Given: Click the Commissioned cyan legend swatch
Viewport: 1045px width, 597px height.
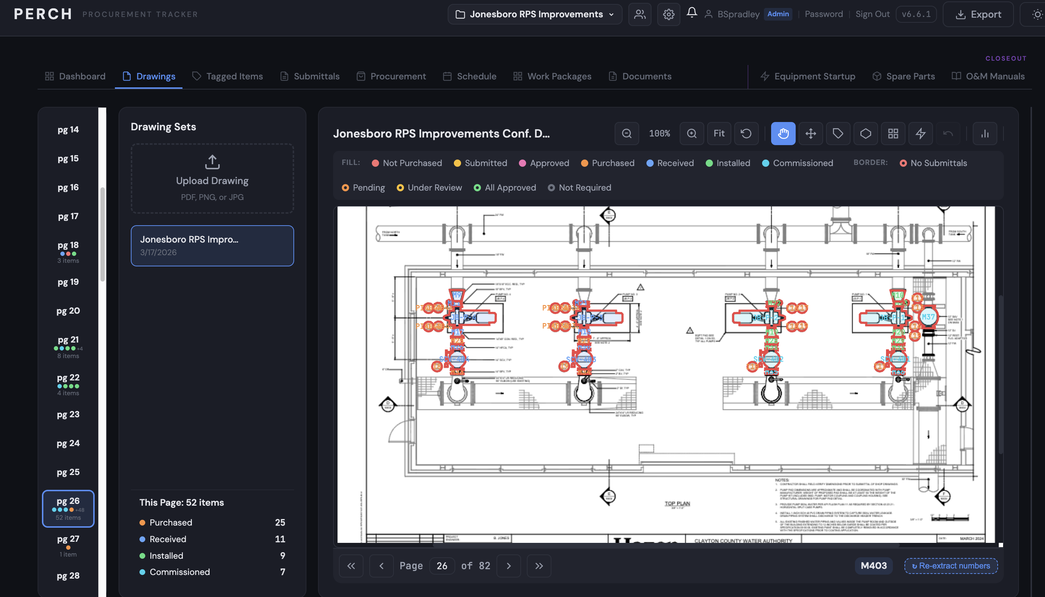Looking at the screenshot, I should (x=765, y=163).
